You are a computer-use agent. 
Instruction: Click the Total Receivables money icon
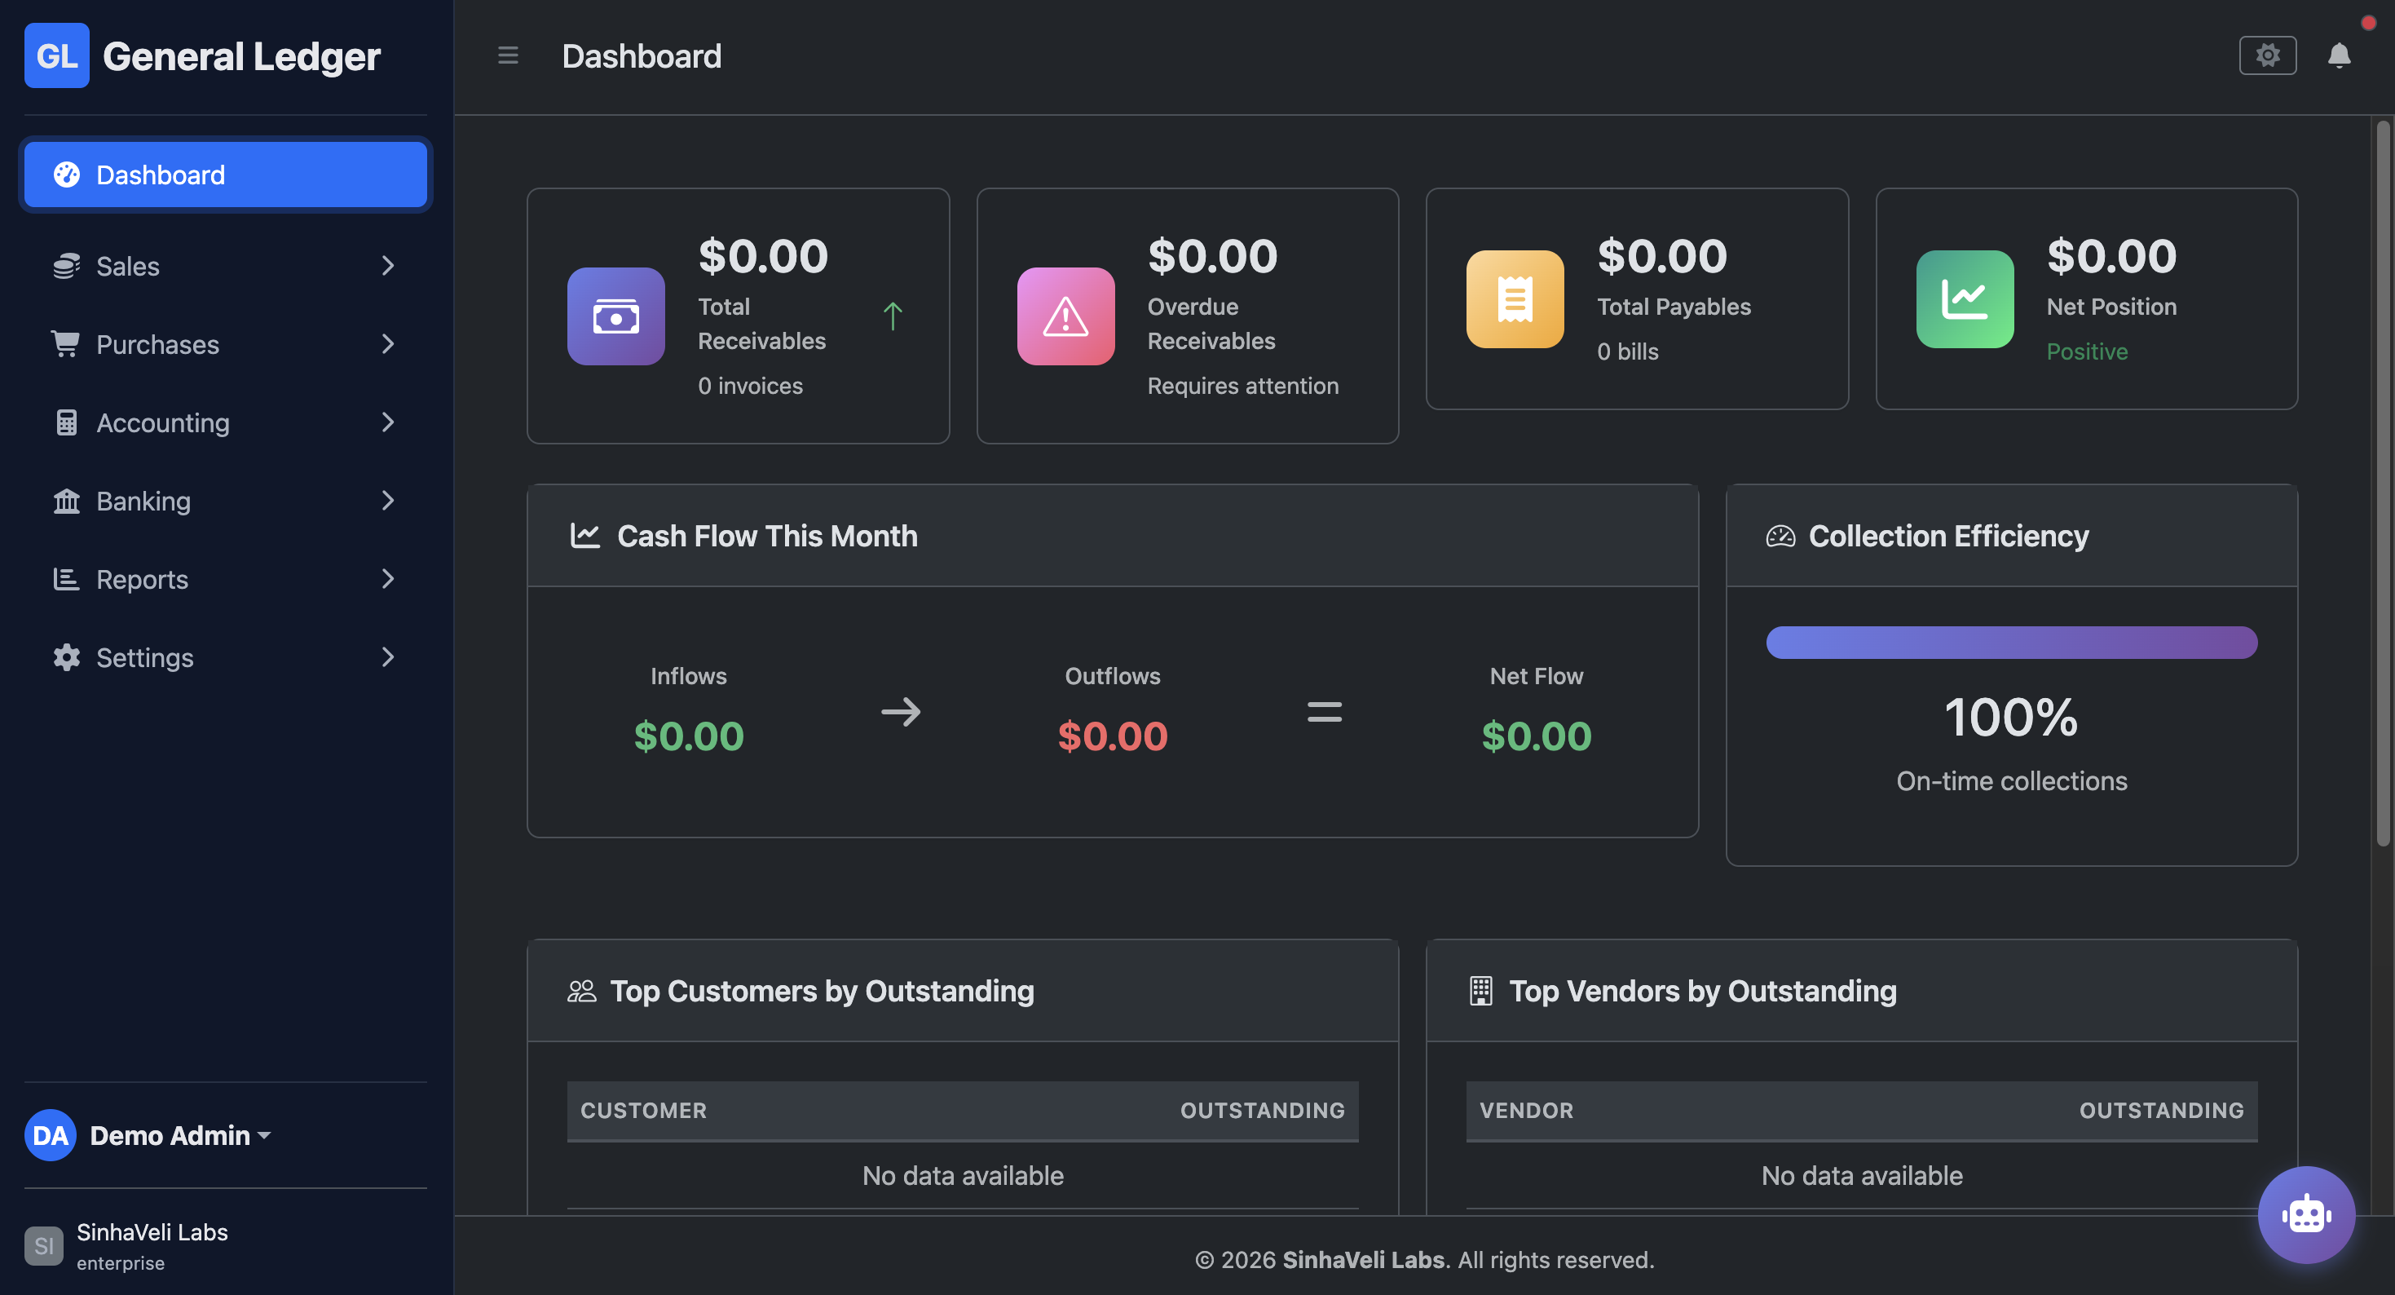[615, 316]
